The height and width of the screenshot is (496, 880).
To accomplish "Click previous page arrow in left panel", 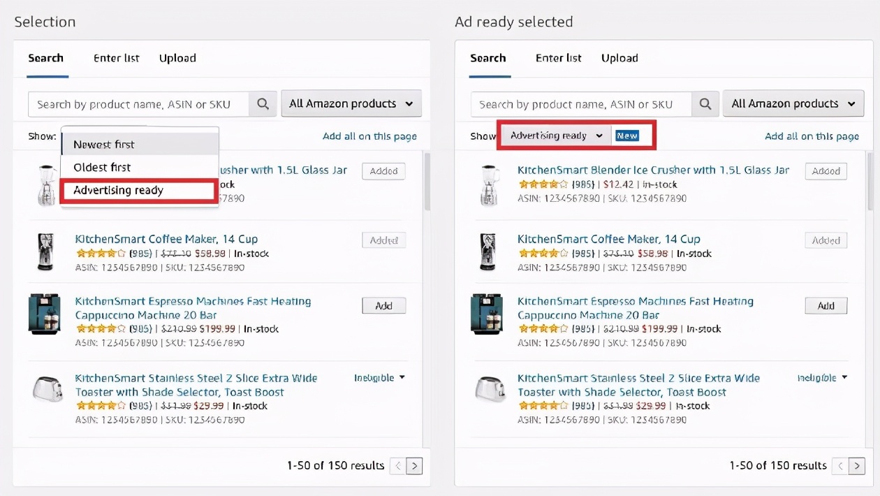I will 397,466.
